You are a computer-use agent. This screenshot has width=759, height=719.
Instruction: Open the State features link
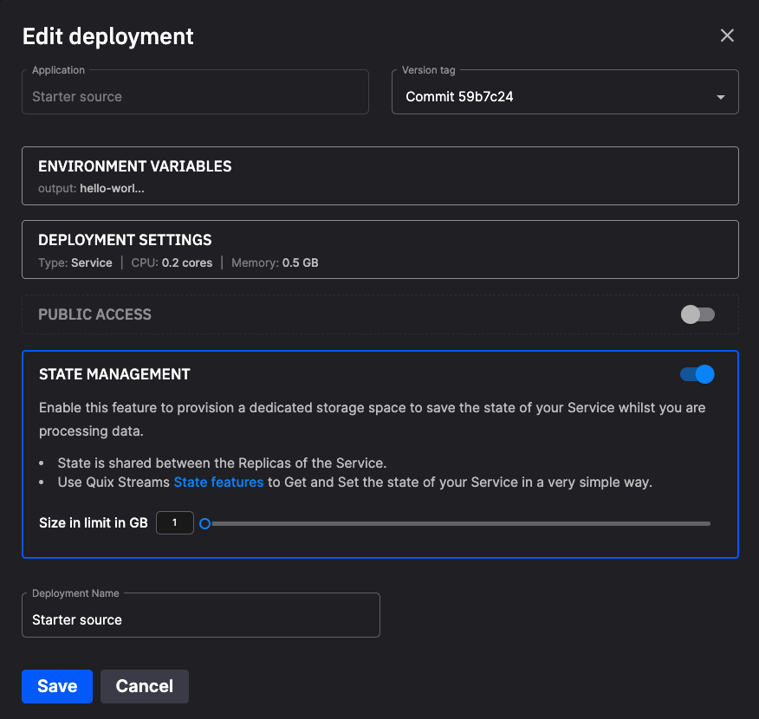coord(218,482)
